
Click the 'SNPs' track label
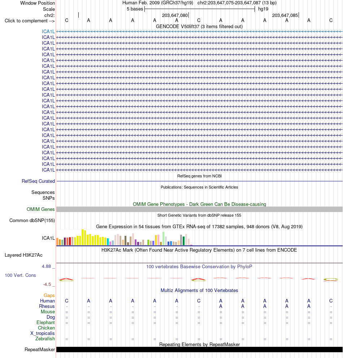point(48,198)
